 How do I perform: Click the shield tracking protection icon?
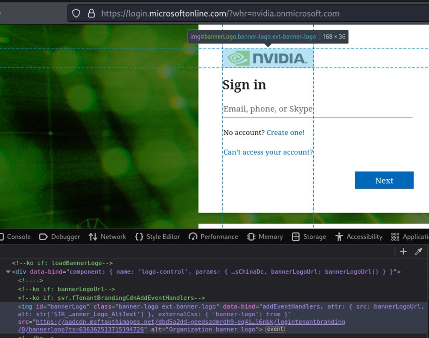[x=76, y=14]
